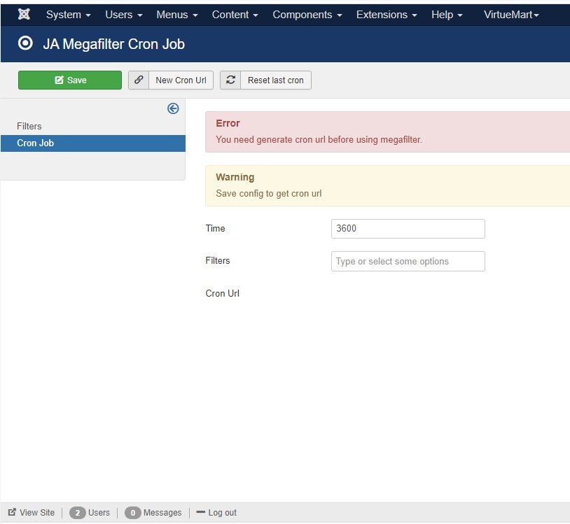Click the Warning alert heading
Viewport: 570px width, 524px height.
pyautogui.click(x=235, y=177)
